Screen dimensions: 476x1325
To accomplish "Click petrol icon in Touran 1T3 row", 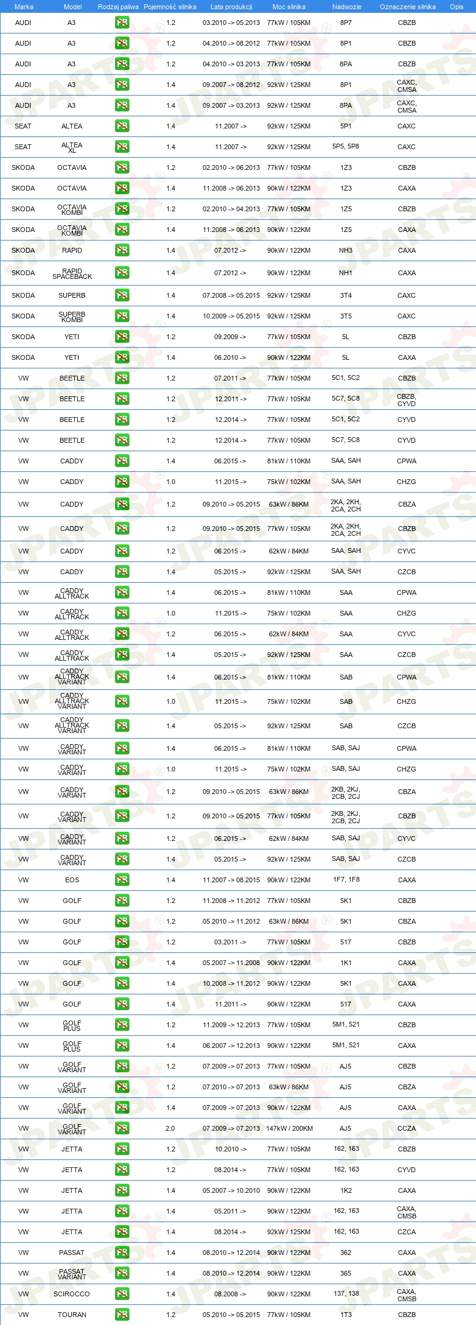I will coord(122,1315).
